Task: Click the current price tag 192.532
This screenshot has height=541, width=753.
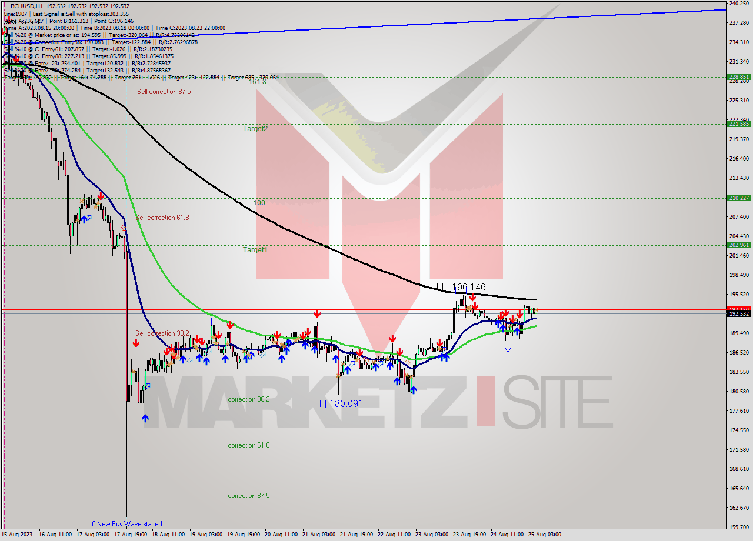Action: (x=739, y=313)
